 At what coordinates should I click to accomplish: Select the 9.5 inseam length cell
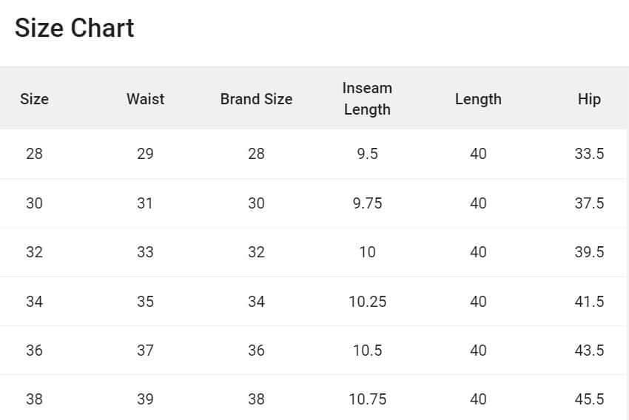point(367,154)
